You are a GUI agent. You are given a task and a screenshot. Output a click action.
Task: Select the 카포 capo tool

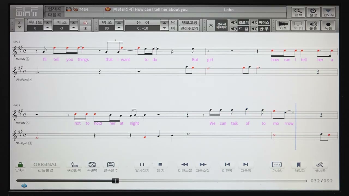(283, 25)
